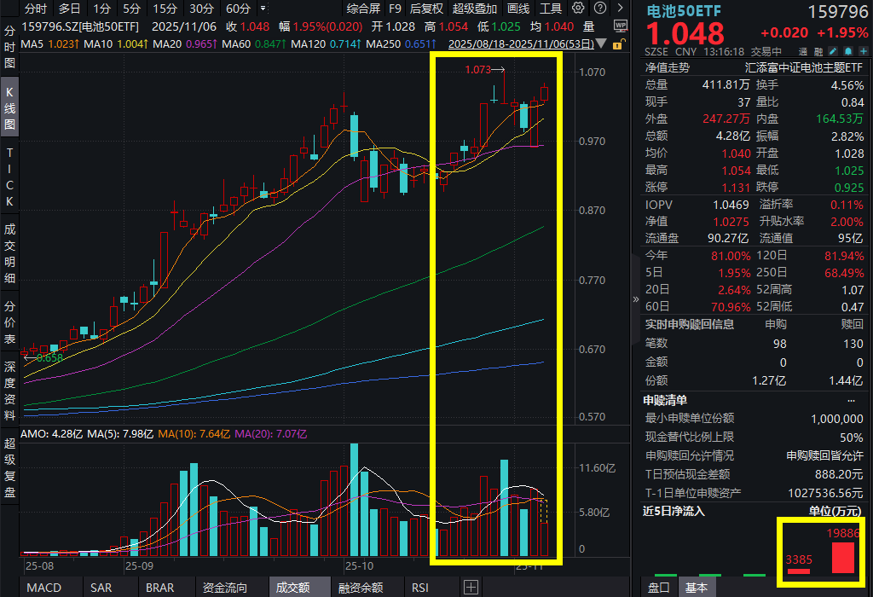The image size is (873, 597).
Task: Select the pencil annotation icon
Action: pyautogui.click(x=833, y=51)
